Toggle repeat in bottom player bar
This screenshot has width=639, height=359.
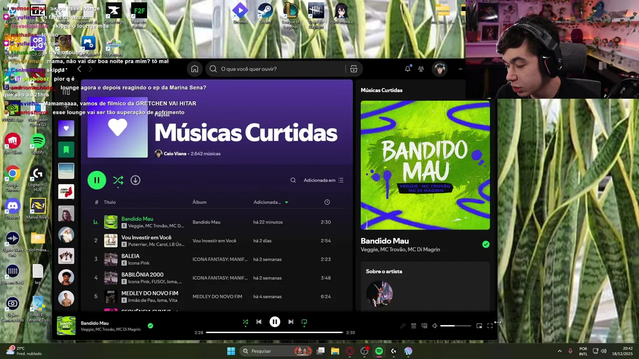(304, 322)
